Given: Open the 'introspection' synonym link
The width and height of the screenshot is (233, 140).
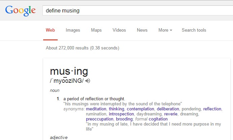Looking at the screenshot, I should (121, 114).
